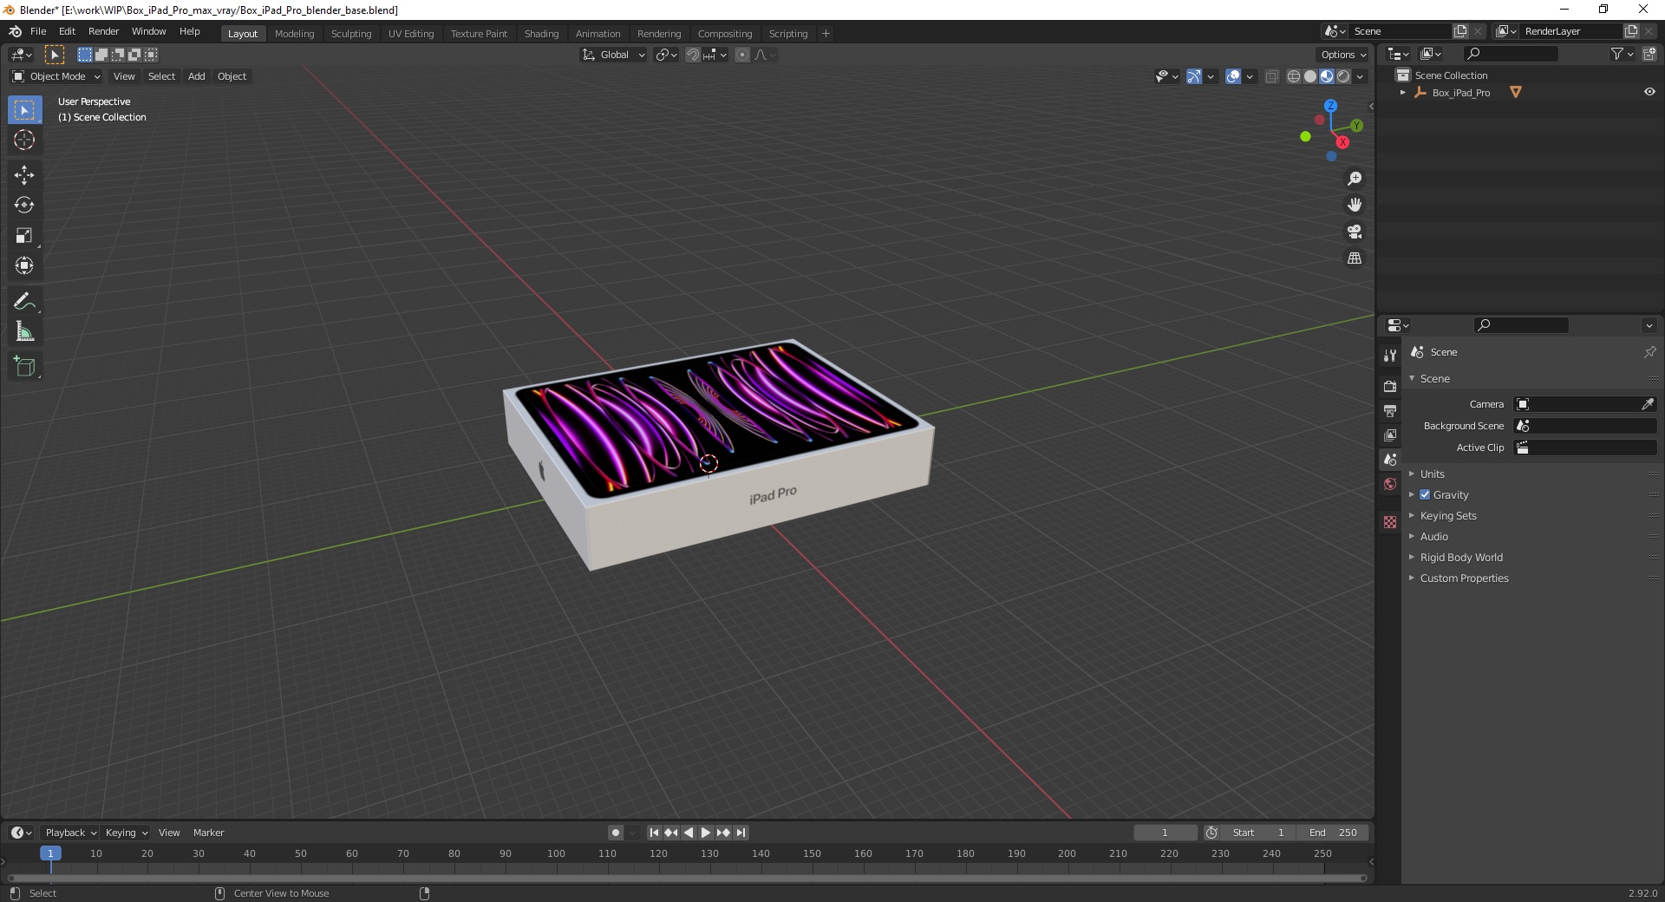1665x902 pixels.
Task: Open the File menu
Action: [38, 31]
